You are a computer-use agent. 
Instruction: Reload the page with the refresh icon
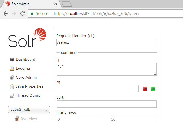22,13
